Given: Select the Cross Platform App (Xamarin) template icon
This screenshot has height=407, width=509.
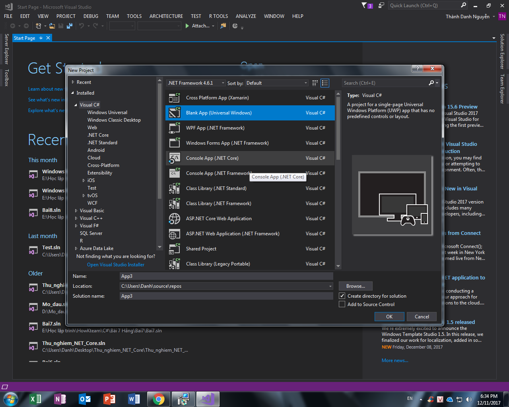Looking at the screenshot, I should 174,98.
